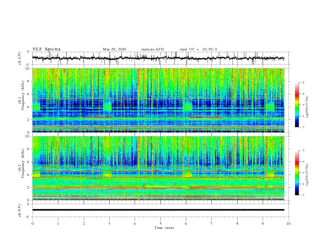Click the ch.2 spectrogram color scale bar
This screenshot has width=325, height=251.
[297, 173]
